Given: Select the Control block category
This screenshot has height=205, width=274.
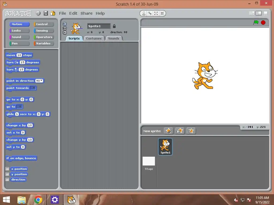Looking at the screenshot, I should (44, 24).
